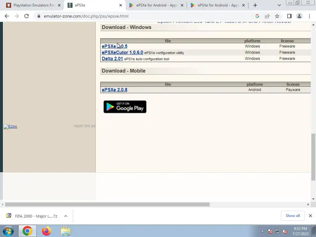Click report this ad
Screen dimensions: 316x237
tap(84, 126)
